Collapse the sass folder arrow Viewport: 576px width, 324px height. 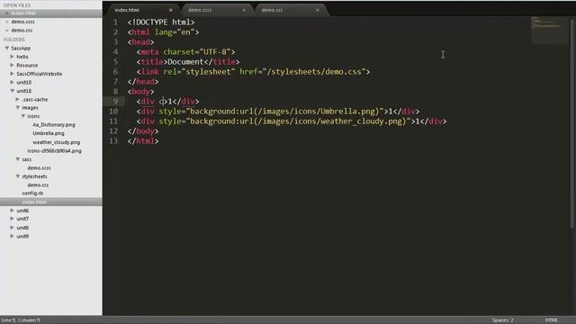[x=18, y=159]
